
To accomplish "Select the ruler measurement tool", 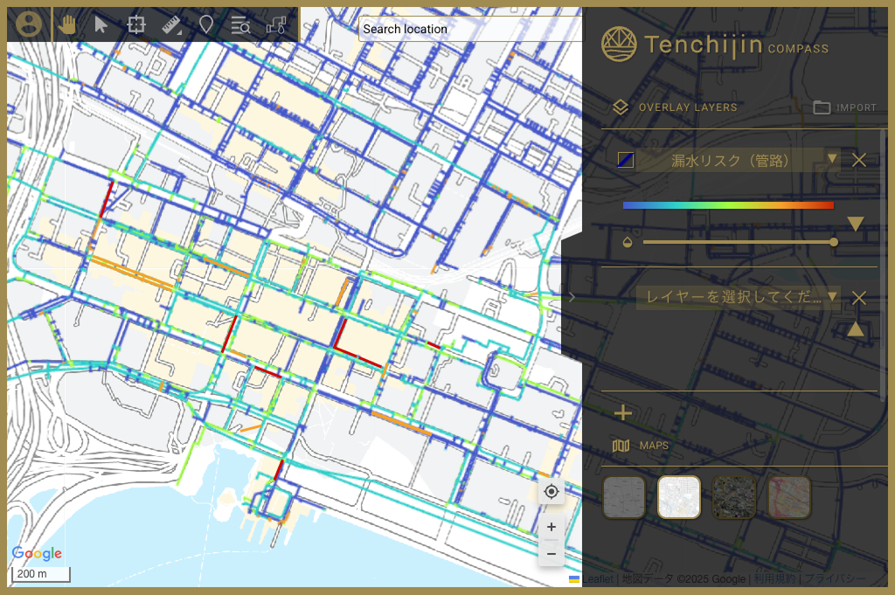I will pos(171,25).
